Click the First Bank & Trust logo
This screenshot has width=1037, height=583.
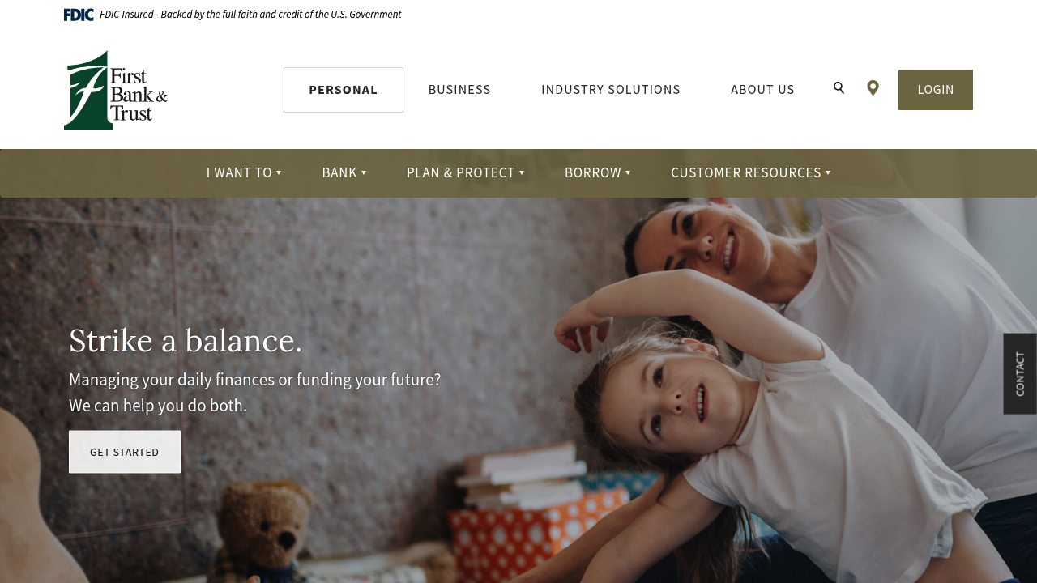tap(116, 90)
